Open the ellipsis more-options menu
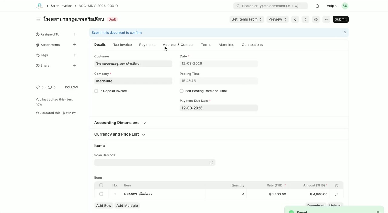 326,19
